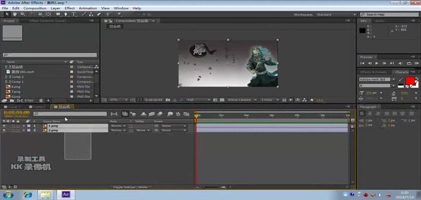Toggle frame blending enable switch

(x=152, y=114)
